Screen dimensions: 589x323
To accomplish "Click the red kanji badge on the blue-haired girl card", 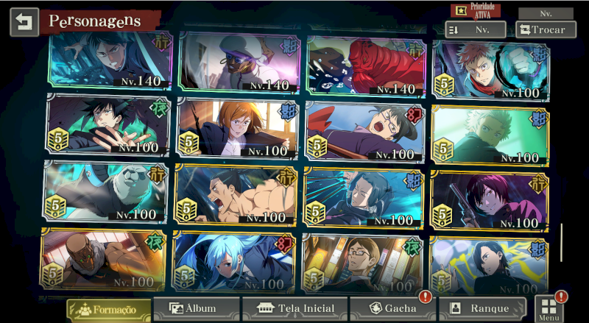I will (286, 246).
